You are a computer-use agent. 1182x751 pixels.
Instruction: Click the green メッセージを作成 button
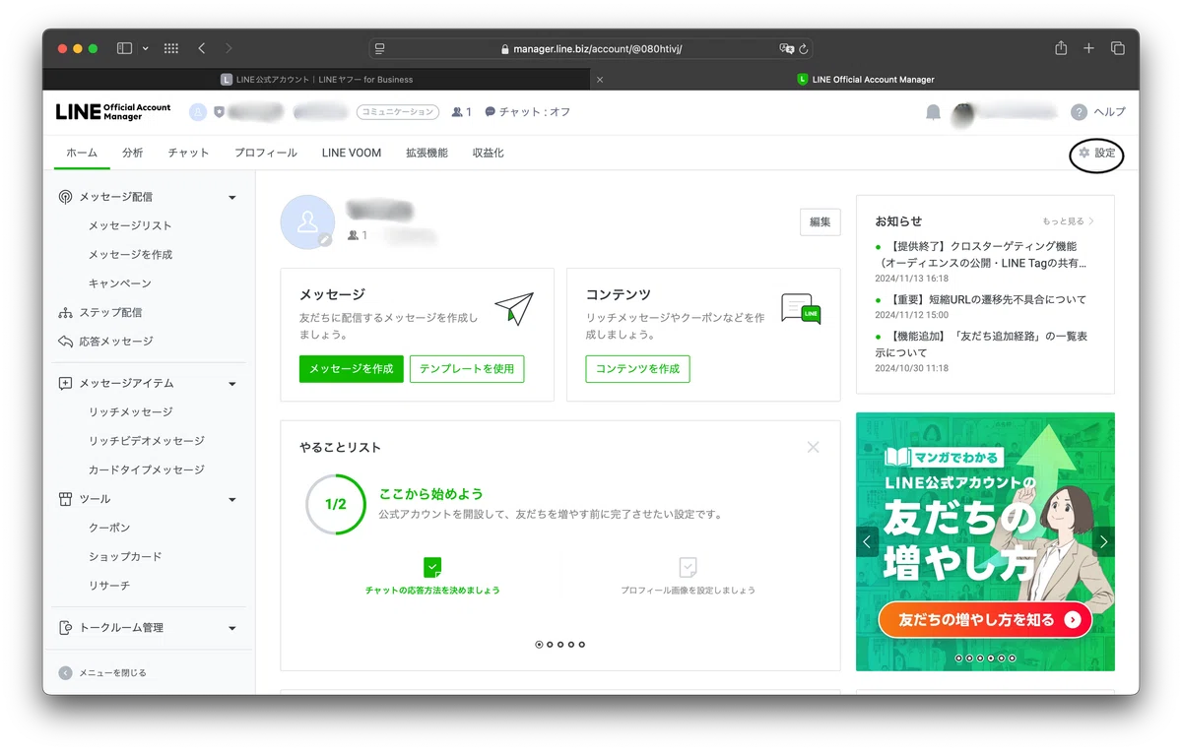click(351, 369)
